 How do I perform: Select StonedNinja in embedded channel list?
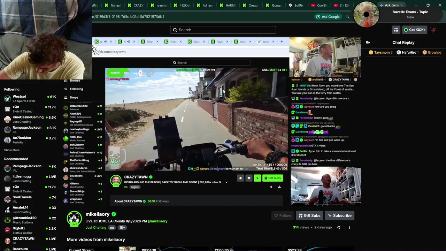click(x=83, y=193)
